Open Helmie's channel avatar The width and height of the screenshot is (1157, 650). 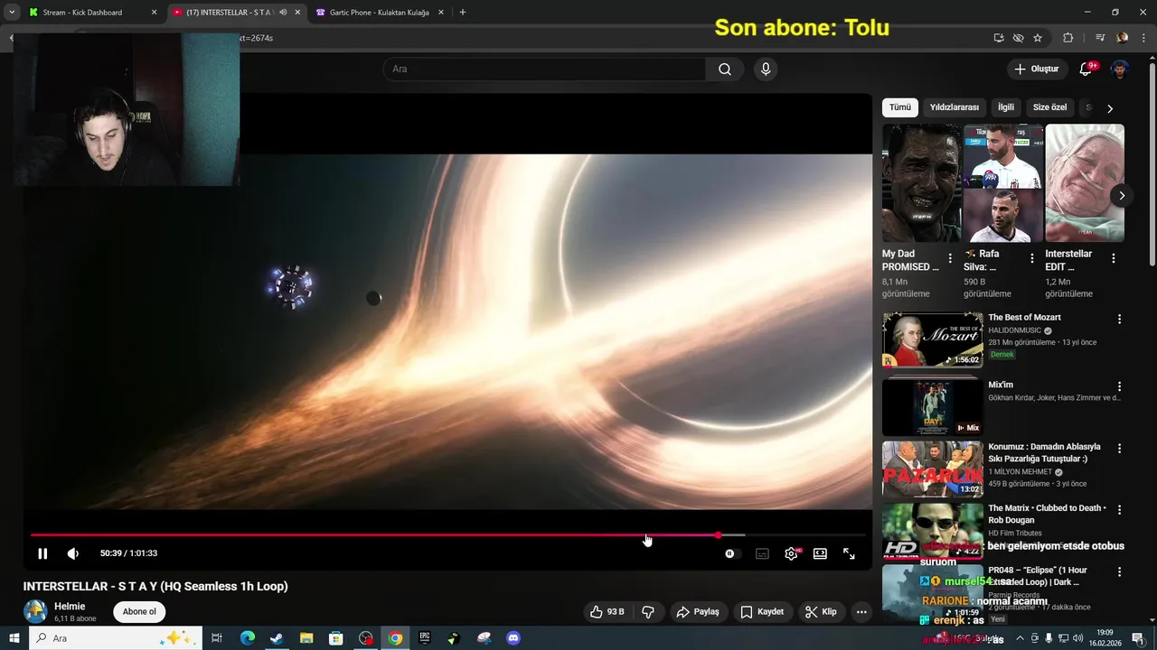pyautogui.click(x=35, y=611)
